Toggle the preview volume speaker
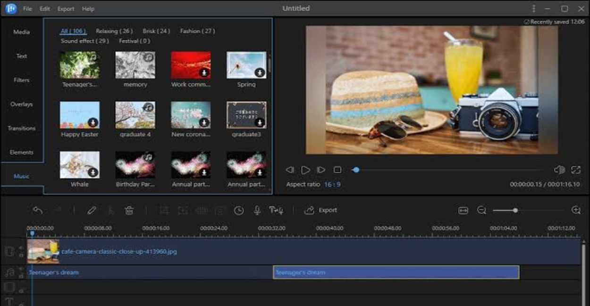Screen dimensions: 590x306 click(559, 170)
